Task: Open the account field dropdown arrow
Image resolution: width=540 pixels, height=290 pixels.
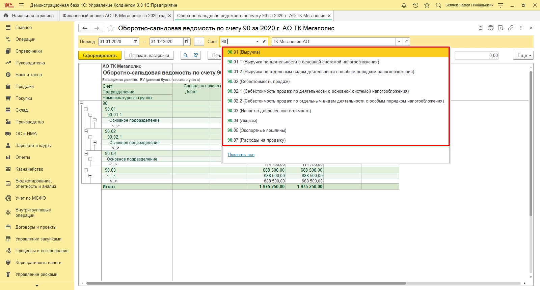Action: [257, 41]
